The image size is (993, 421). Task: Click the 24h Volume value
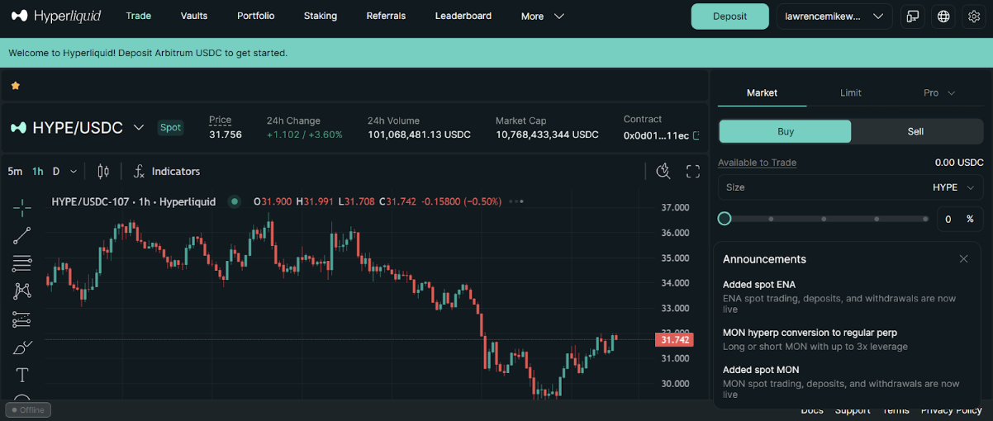419,135
